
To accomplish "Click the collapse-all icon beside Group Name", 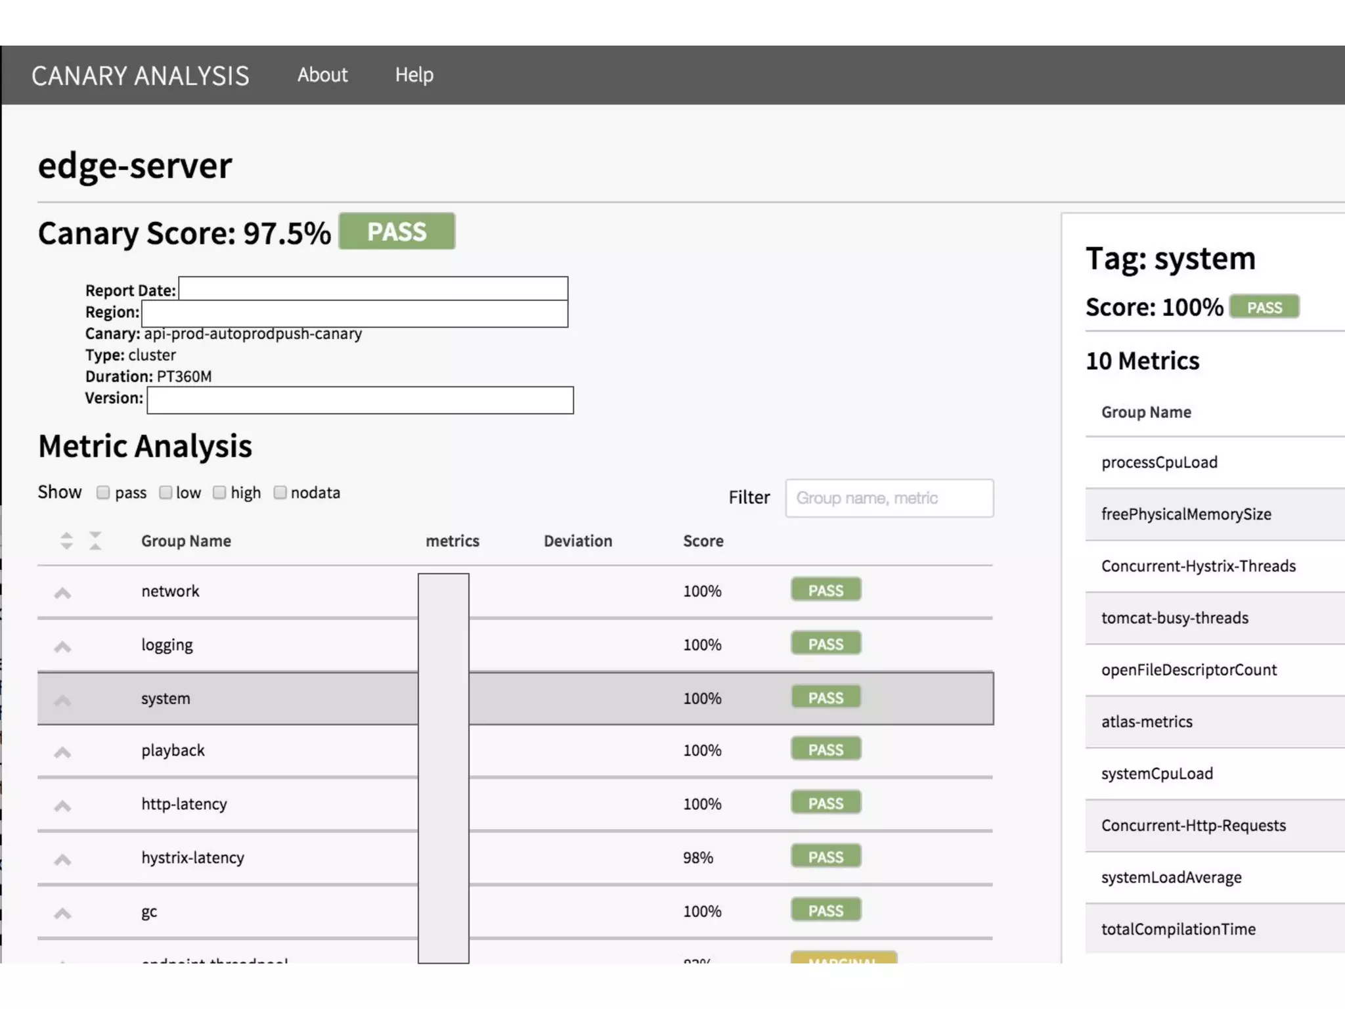I will click(95, 541).
